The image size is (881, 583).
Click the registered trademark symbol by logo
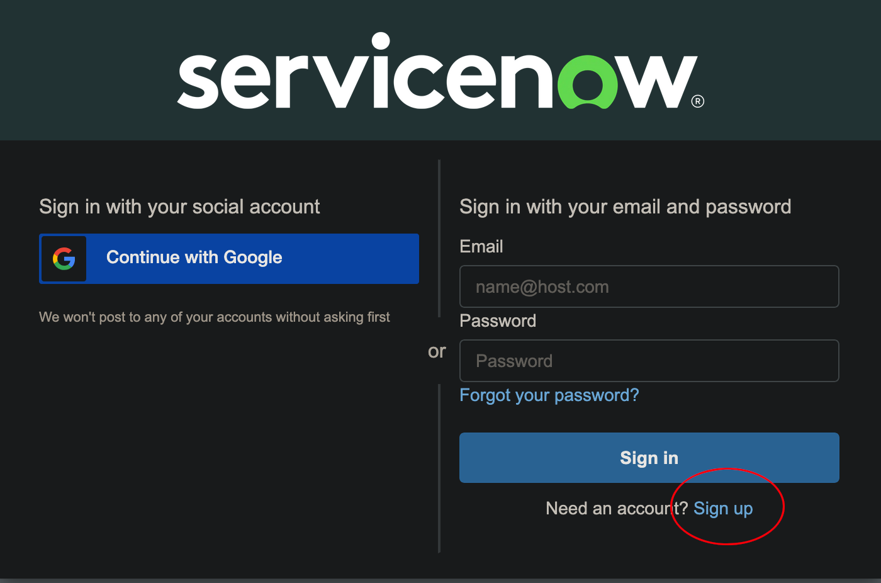click(698, 101)
